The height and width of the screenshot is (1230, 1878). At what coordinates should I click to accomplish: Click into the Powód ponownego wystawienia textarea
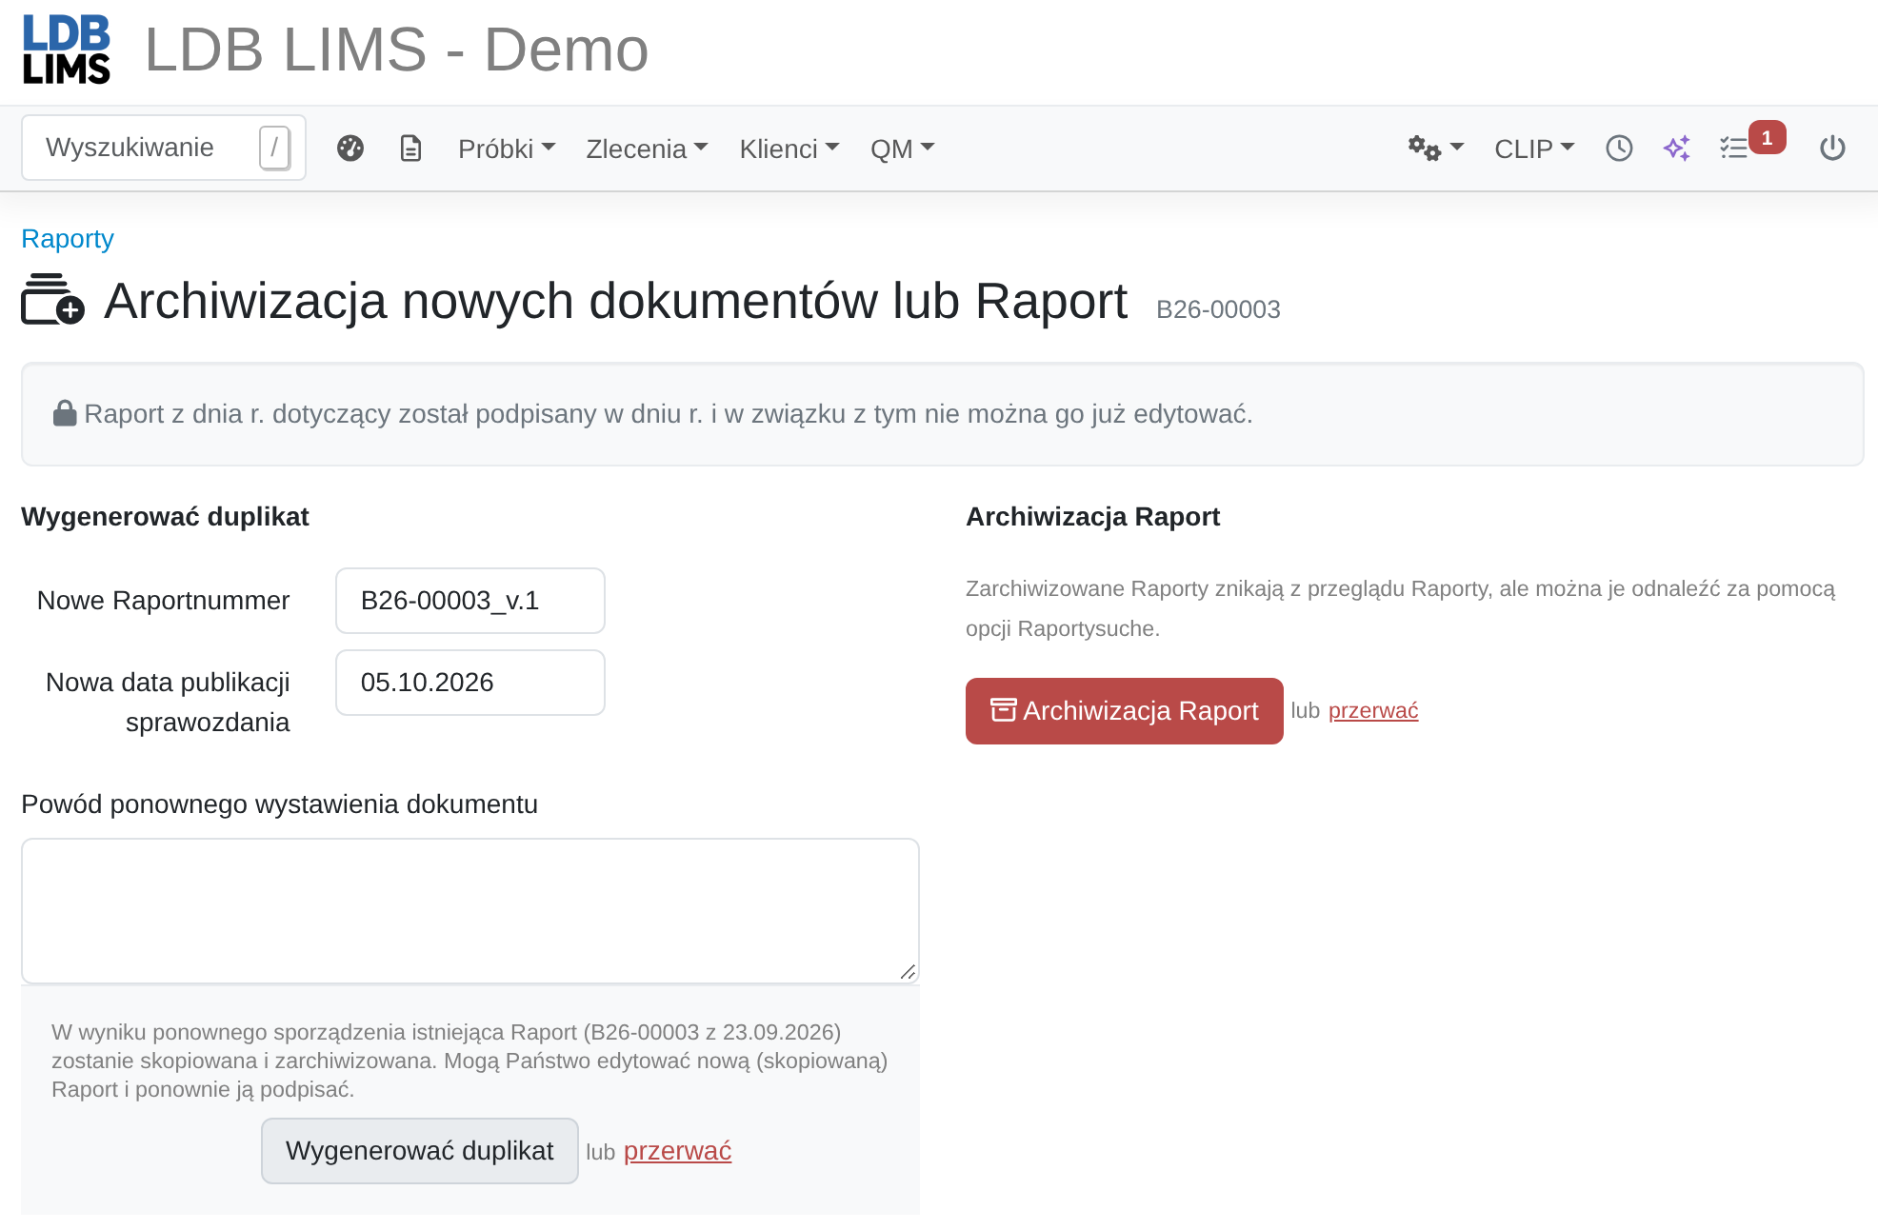pyautogui.click(x=470, y=911)
